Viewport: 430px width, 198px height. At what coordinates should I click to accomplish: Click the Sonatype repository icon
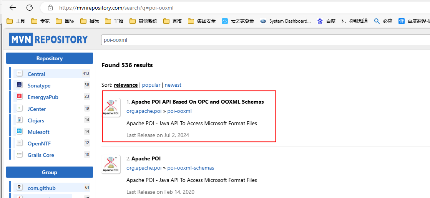pyautogui.click(x=19, y=85)
